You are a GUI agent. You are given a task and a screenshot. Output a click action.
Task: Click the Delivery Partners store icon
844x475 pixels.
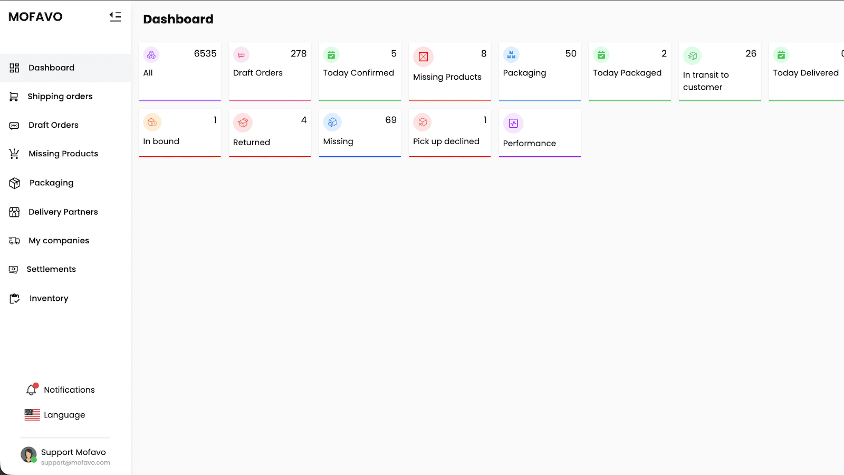14,212
